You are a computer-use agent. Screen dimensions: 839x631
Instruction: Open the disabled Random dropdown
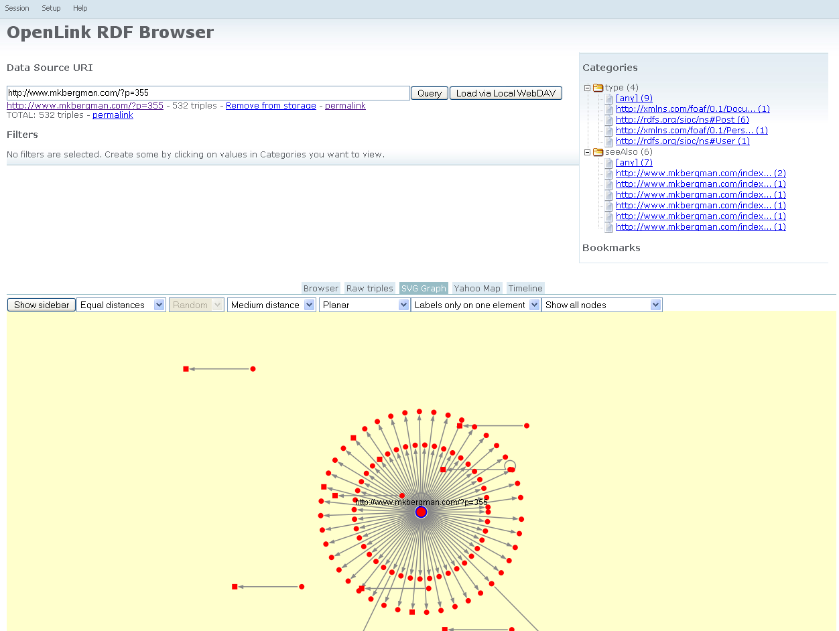click(x=196, y=305)
